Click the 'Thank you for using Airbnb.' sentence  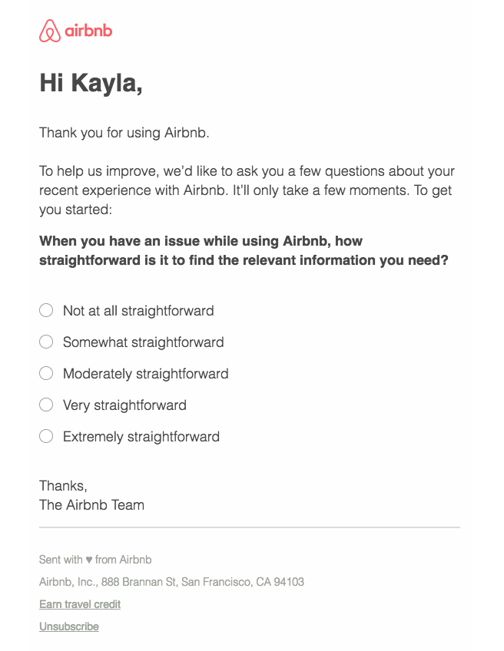124,133
